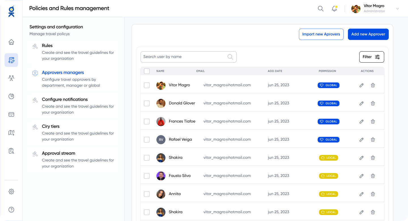Open the map icon in sidebar
This screenshot has width=408, height=221.
(11, 133)
